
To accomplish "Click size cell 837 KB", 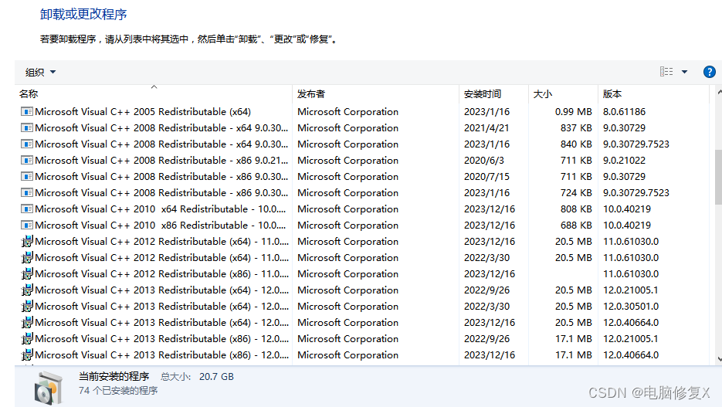I will click(x=576, y=127).
